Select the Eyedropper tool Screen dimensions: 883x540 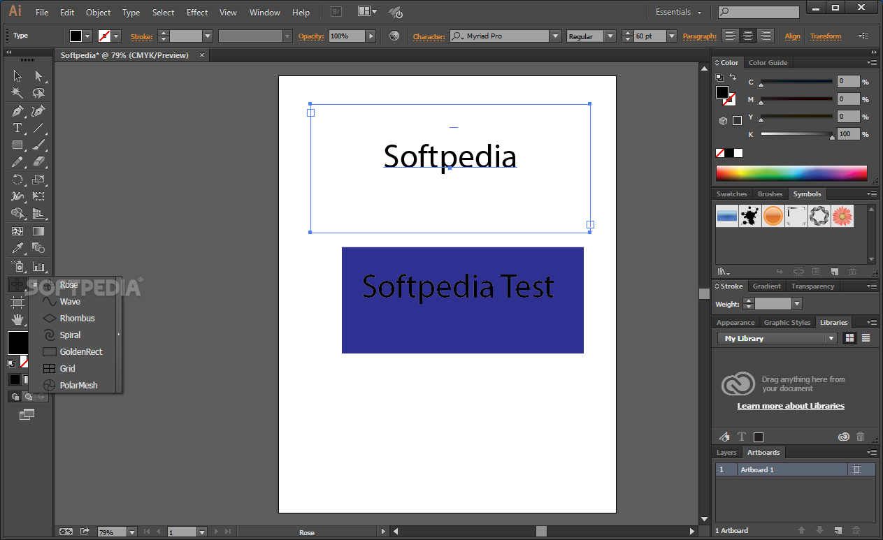point(17,248)
